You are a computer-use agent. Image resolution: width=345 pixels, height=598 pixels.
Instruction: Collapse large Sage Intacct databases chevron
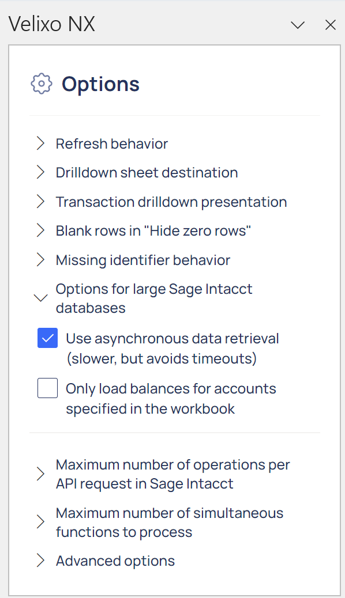[x=40, y=298]
